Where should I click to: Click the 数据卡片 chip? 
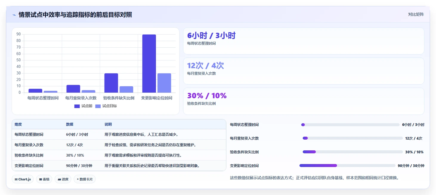point(85,179)
